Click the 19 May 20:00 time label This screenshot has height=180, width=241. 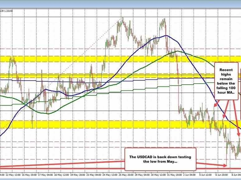coord(78,175)
